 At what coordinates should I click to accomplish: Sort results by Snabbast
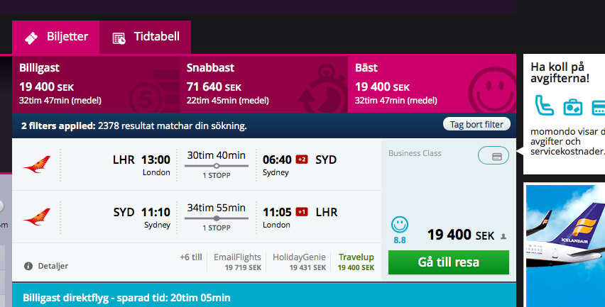(x=263, y=84)
